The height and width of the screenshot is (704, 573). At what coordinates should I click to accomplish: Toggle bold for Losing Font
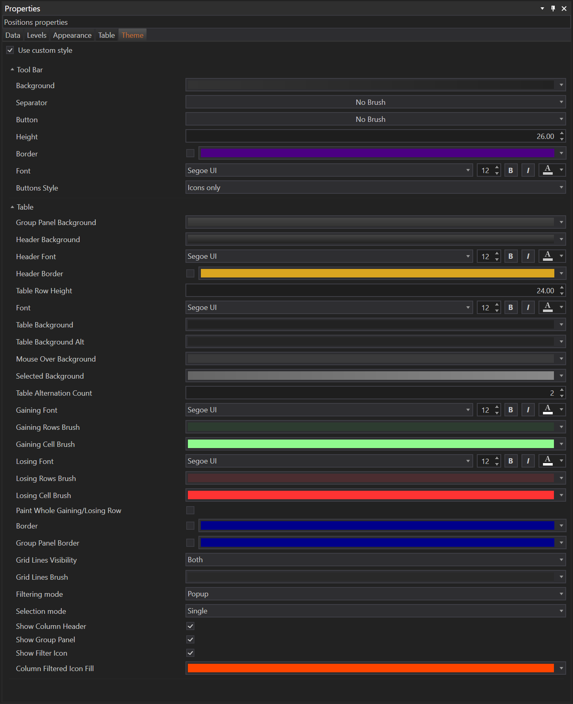[511, 461]
